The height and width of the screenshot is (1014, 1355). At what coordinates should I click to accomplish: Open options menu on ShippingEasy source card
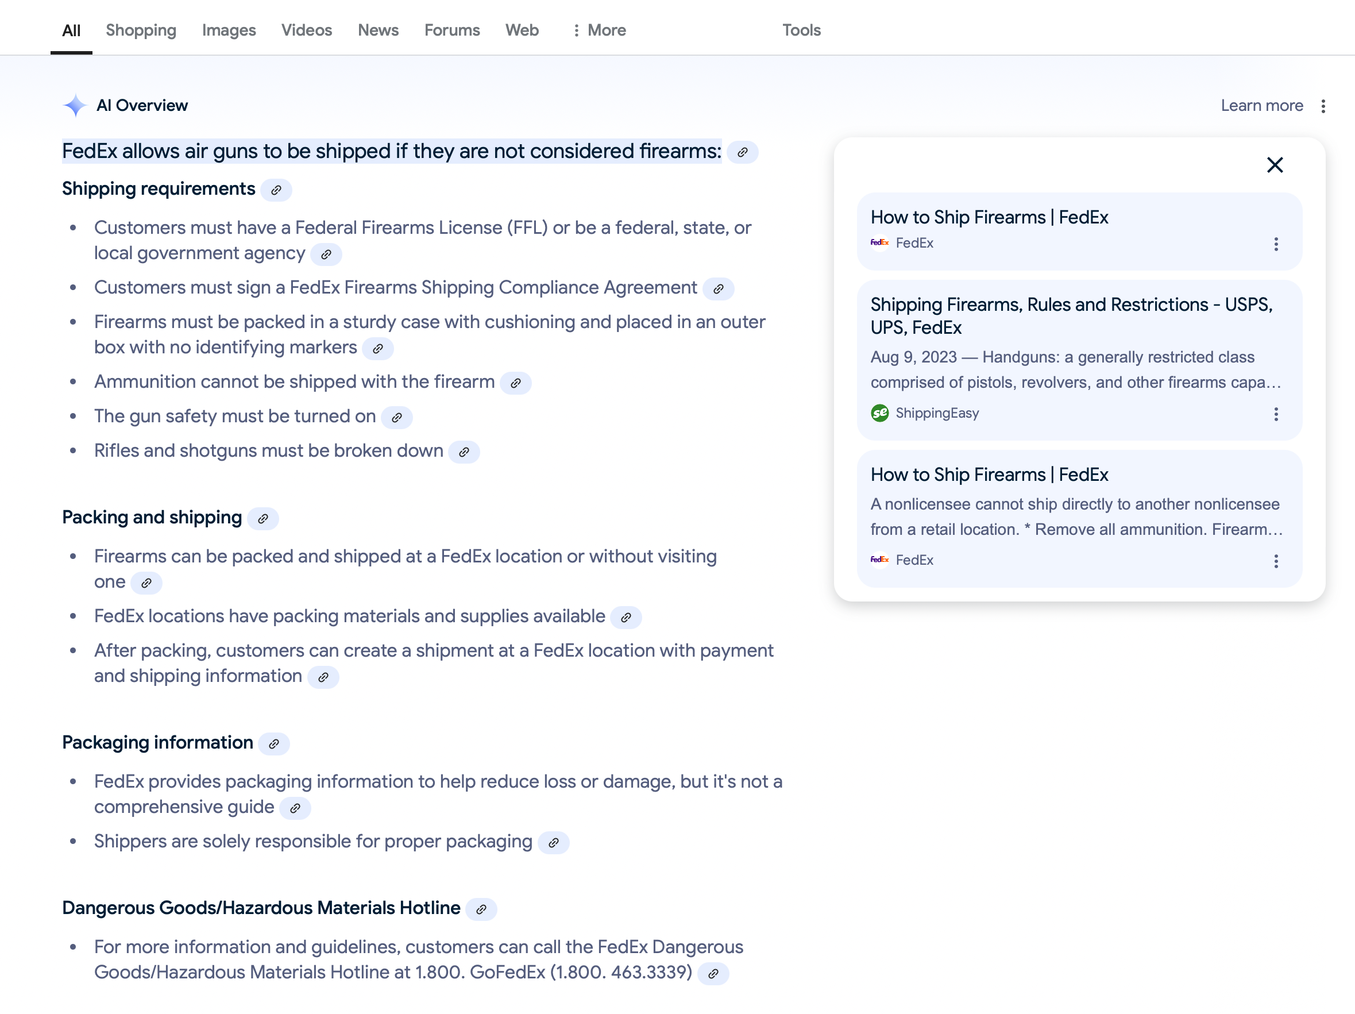tap(1276, 414)
